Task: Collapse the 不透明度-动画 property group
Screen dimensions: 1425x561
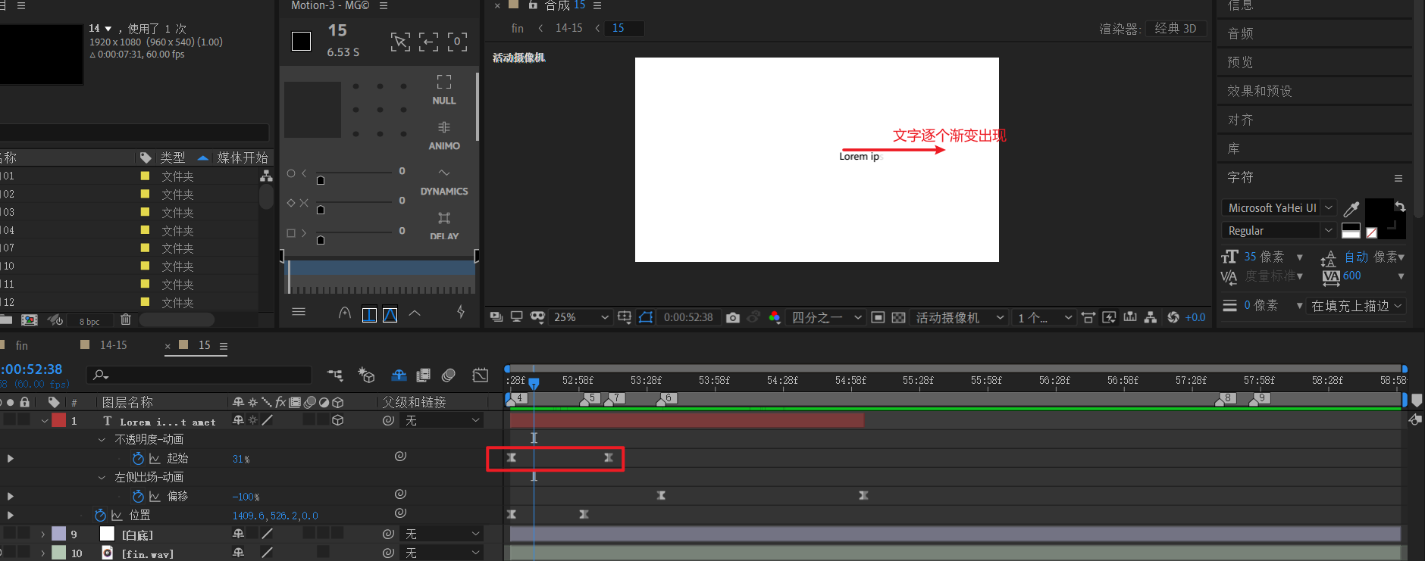Action: point(102,439)
